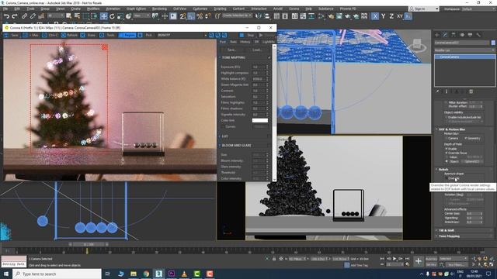
Task: Expand the Tilt & Shift rollout
Action: 447,231
